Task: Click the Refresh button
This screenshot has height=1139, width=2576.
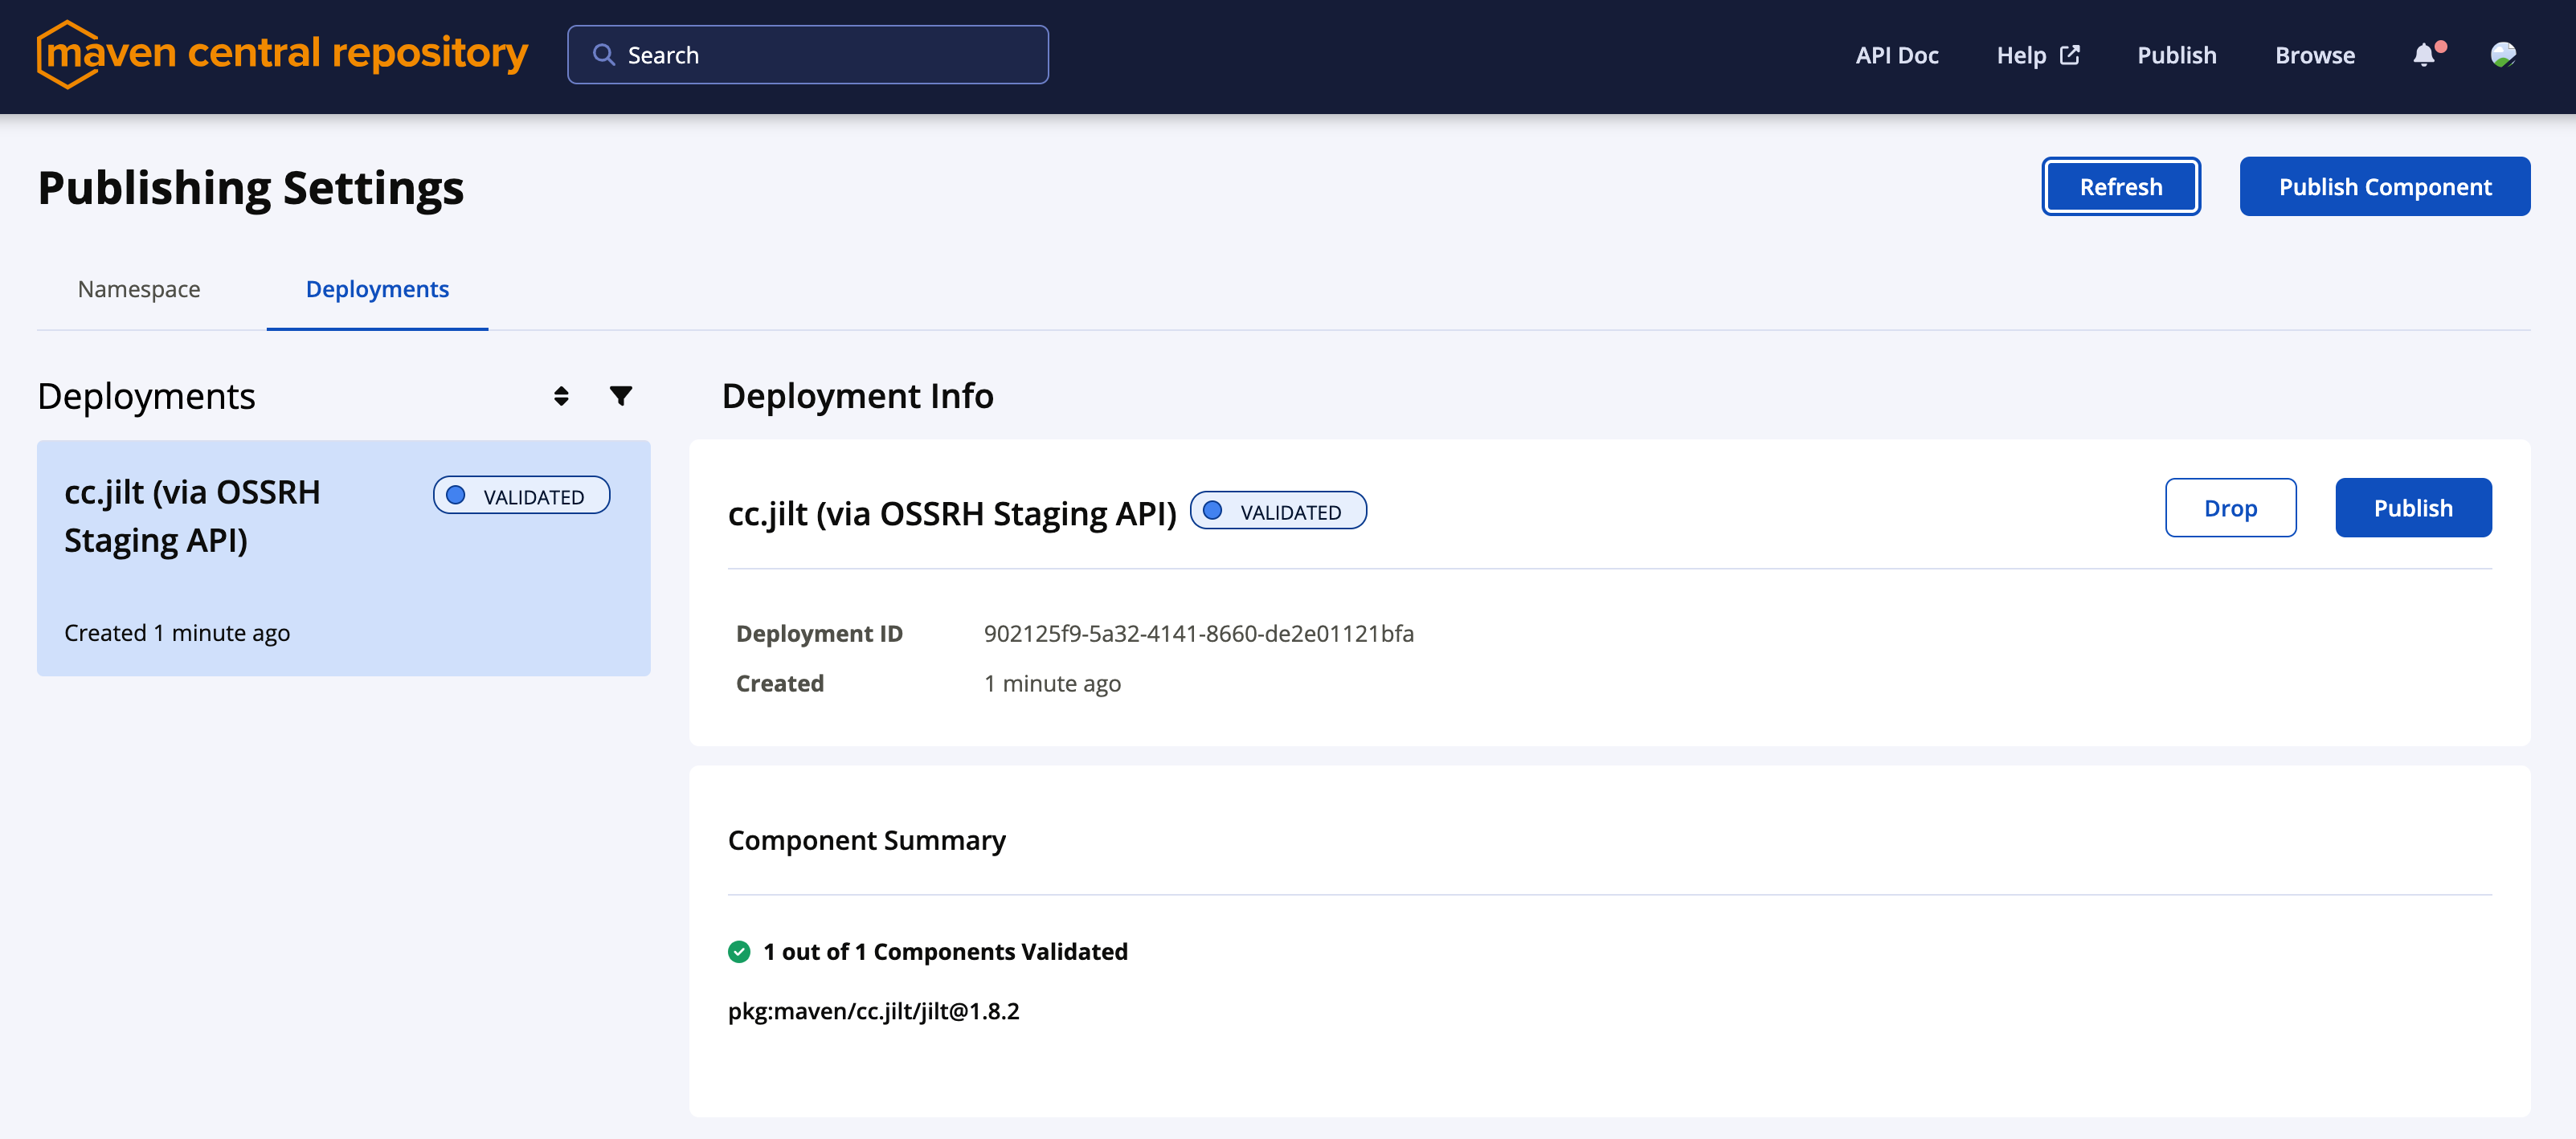Action: point(2121,187)
